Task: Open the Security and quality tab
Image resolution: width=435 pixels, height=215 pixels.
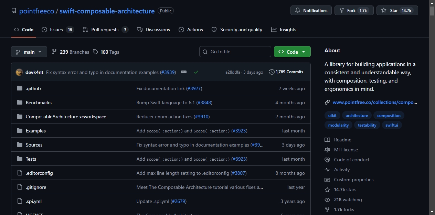Action: click(237, 30)
